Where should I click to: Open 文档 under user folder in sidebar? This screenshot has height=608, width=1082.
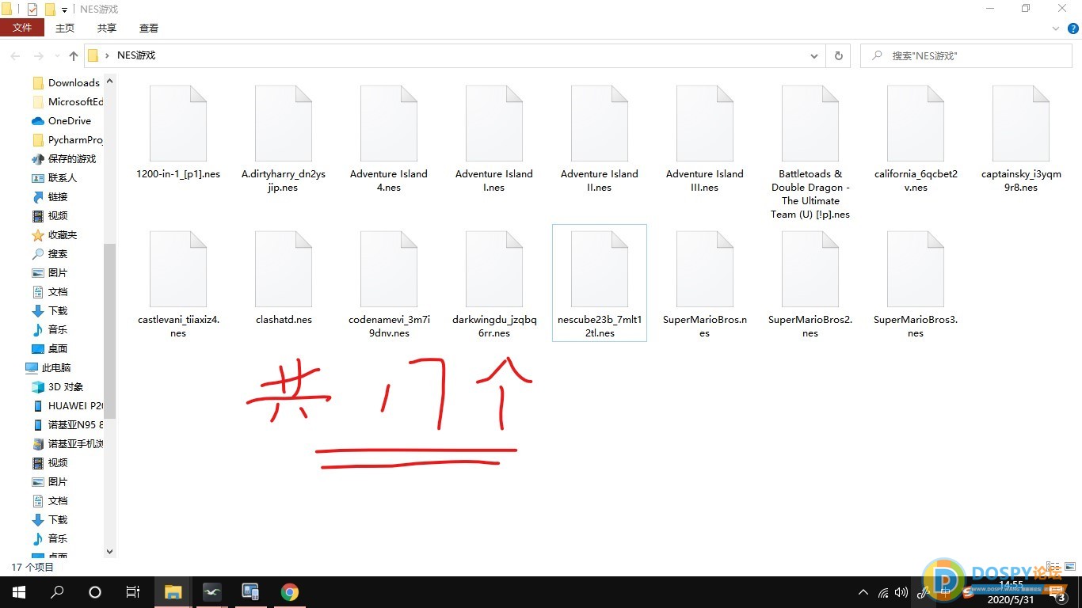click(49, 291)
